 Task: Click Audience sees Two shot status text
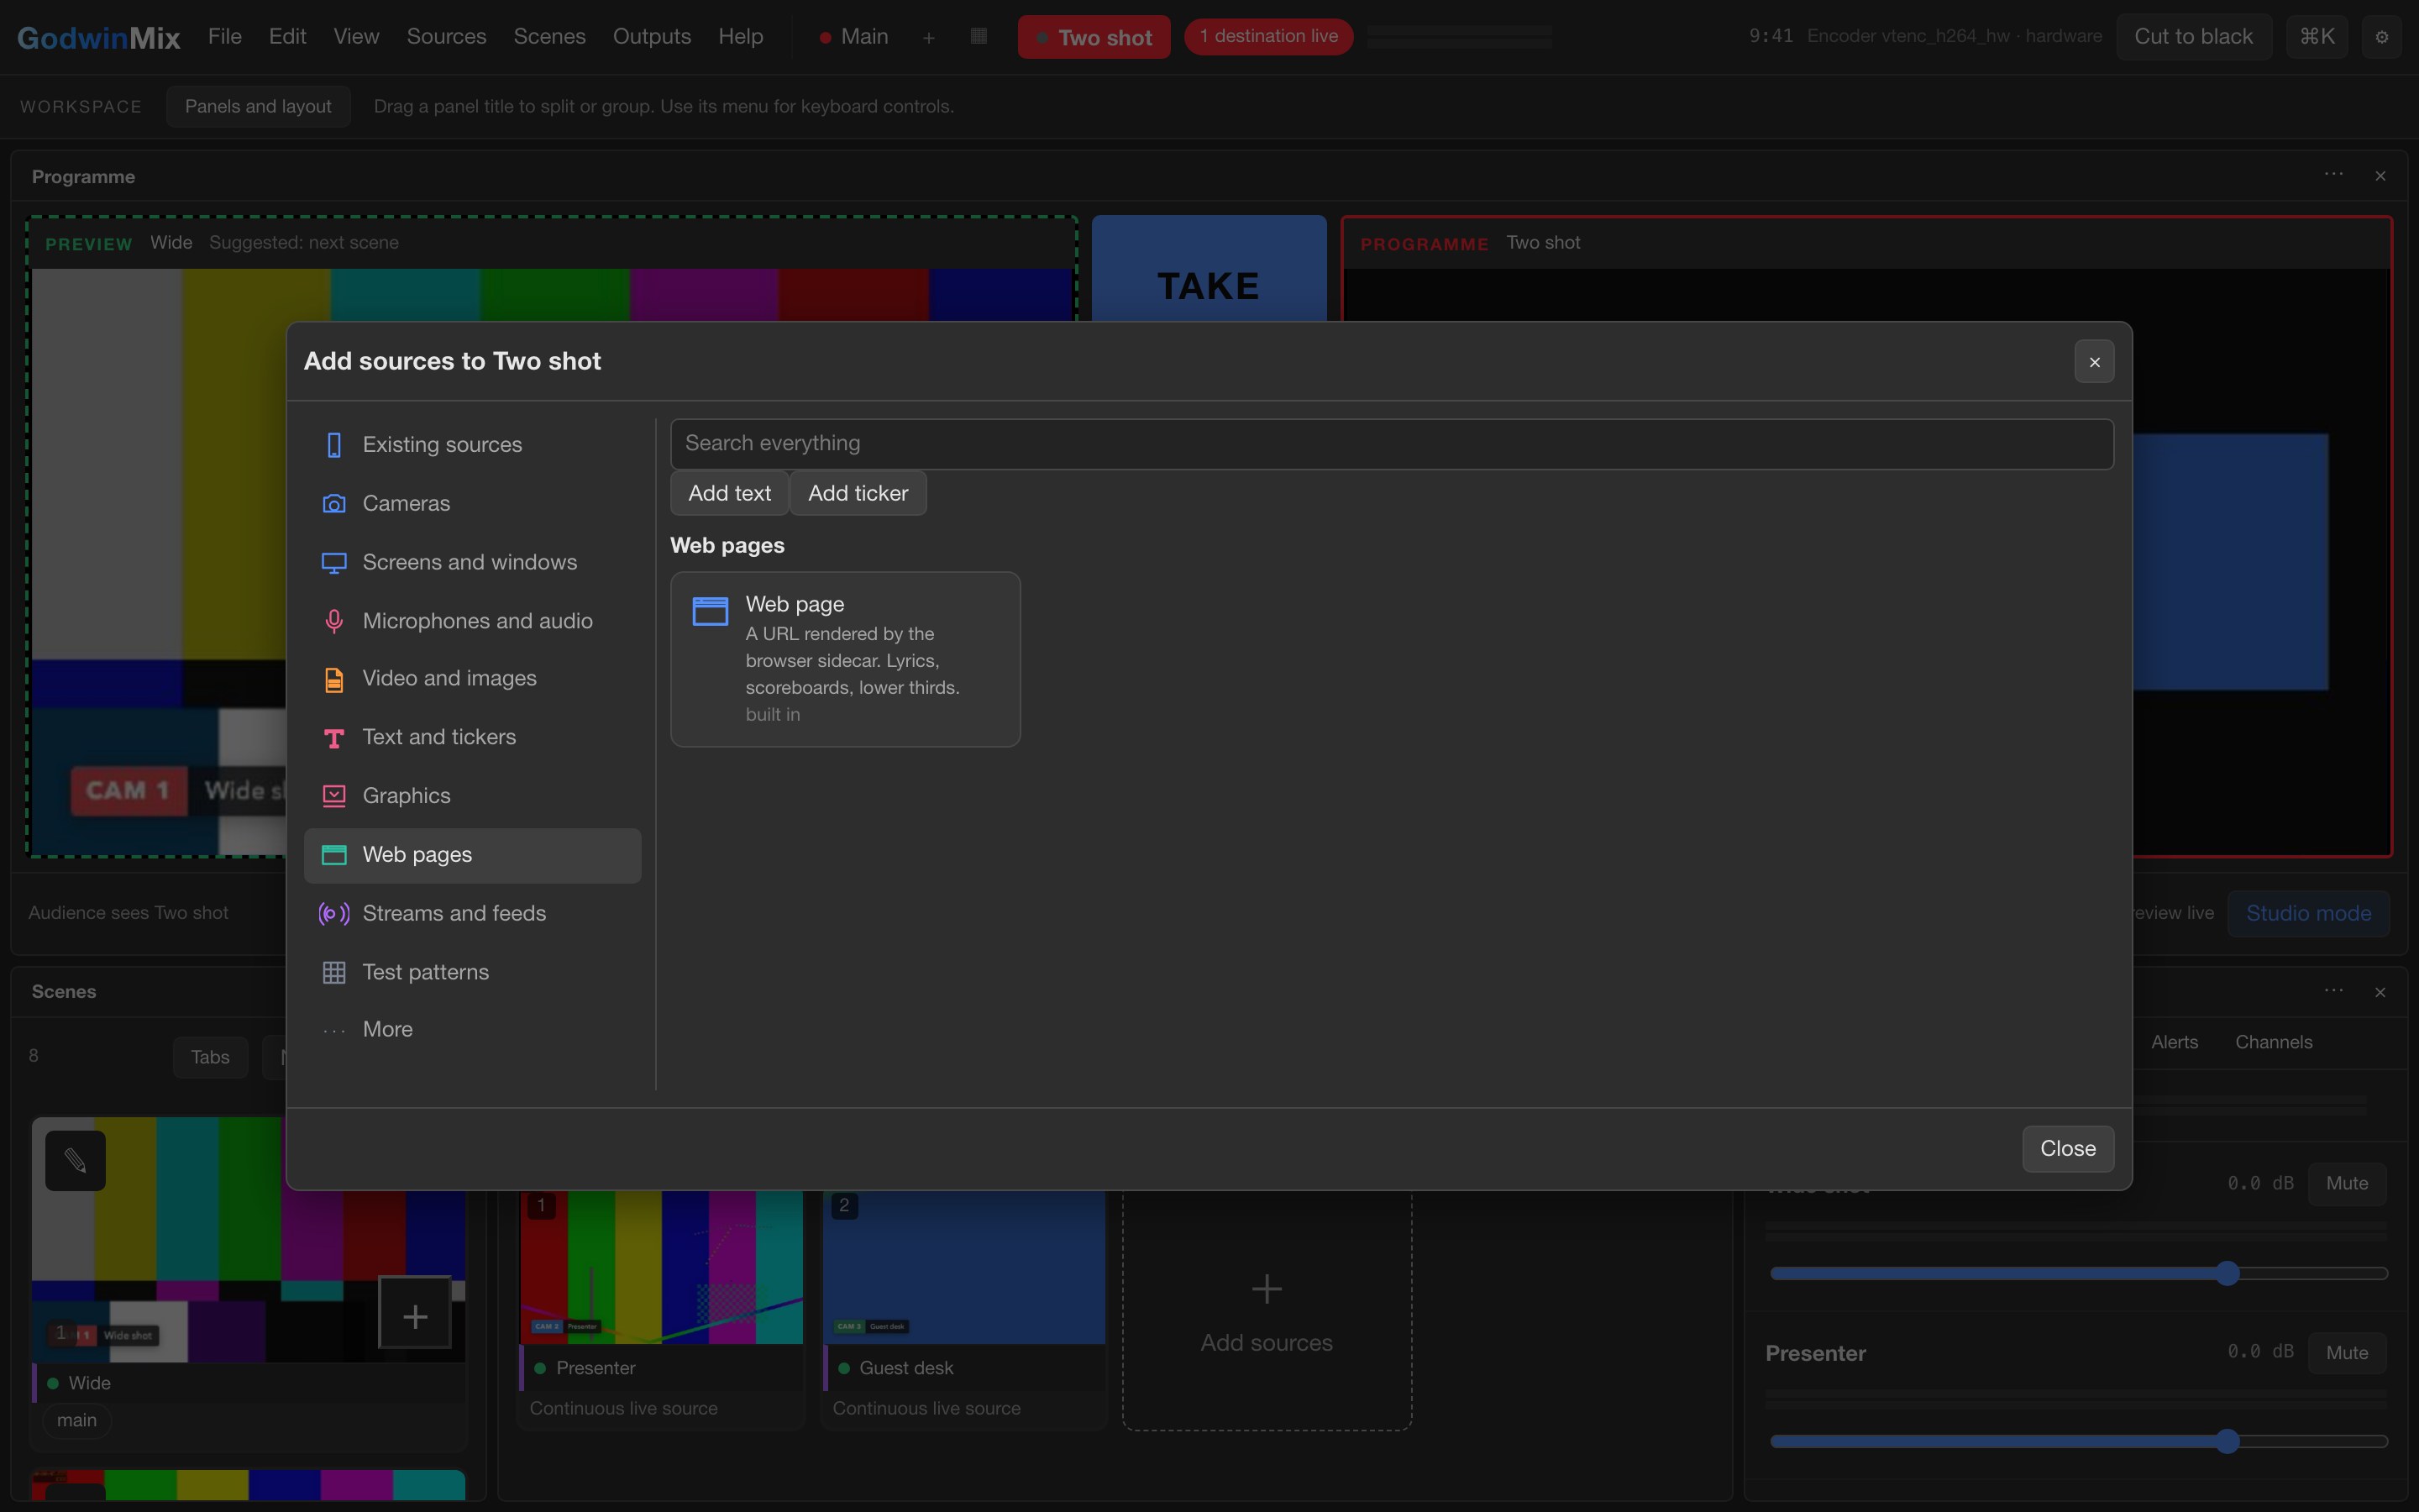(x=128, y=913)
